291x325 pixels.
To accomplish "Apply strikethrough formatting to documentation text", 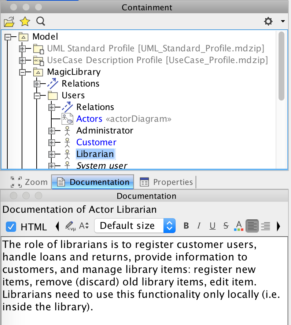I will click(x=226, y=226).
